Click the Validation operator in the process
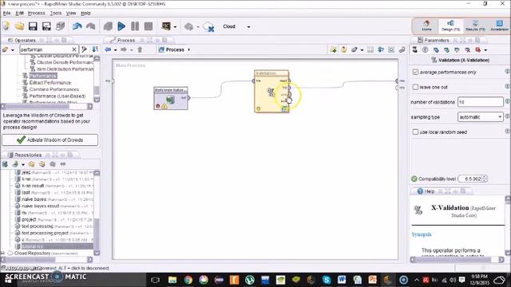This screenshot has width=511, height=287. click(271, 92)
